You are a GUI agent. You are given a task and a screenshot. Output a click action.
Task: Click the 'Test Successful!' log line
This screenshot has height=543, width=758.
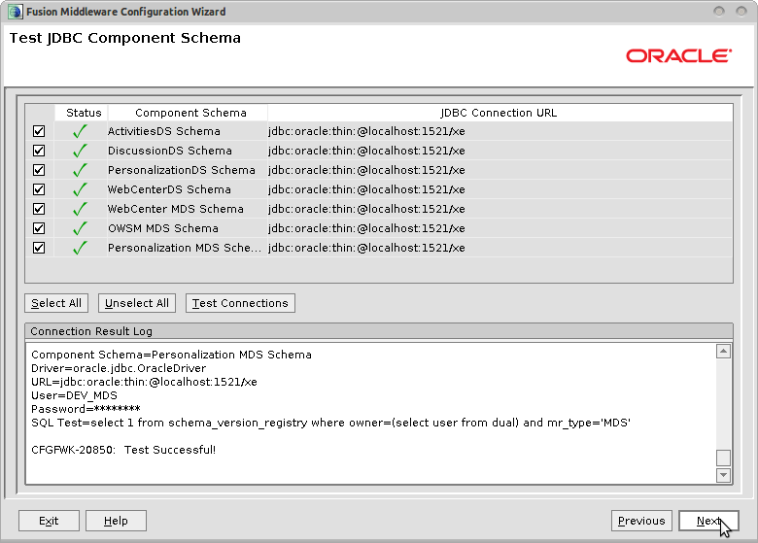tap(123, 450)
